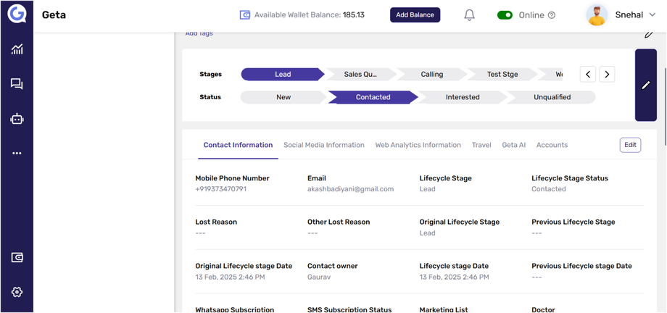Open settings gear in sidebar
Viewport: 667px width, 313px height.
click(17, 292)
